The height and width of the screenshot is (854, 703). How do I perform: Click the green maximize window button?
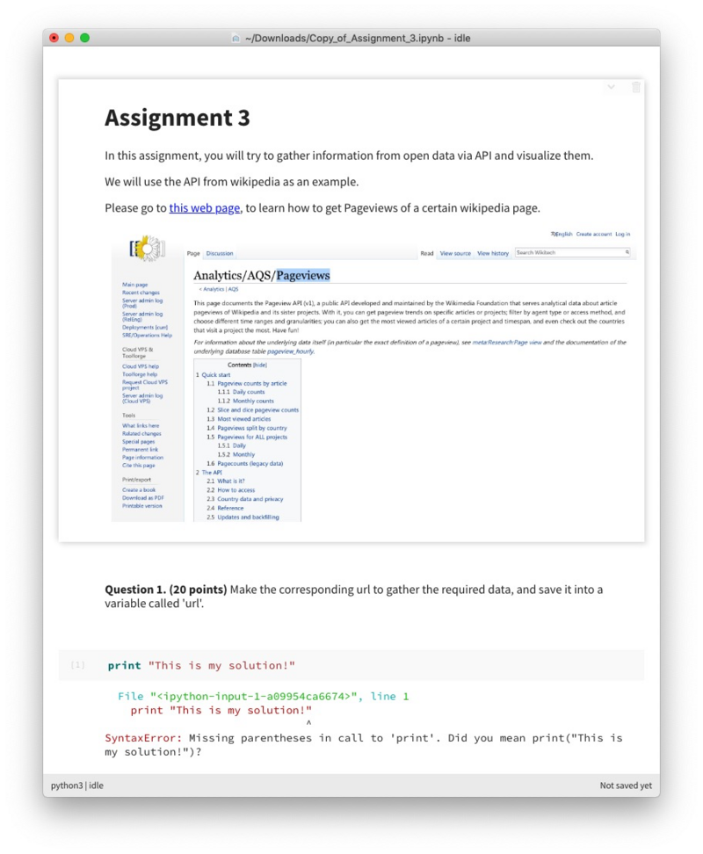point(85,38)
